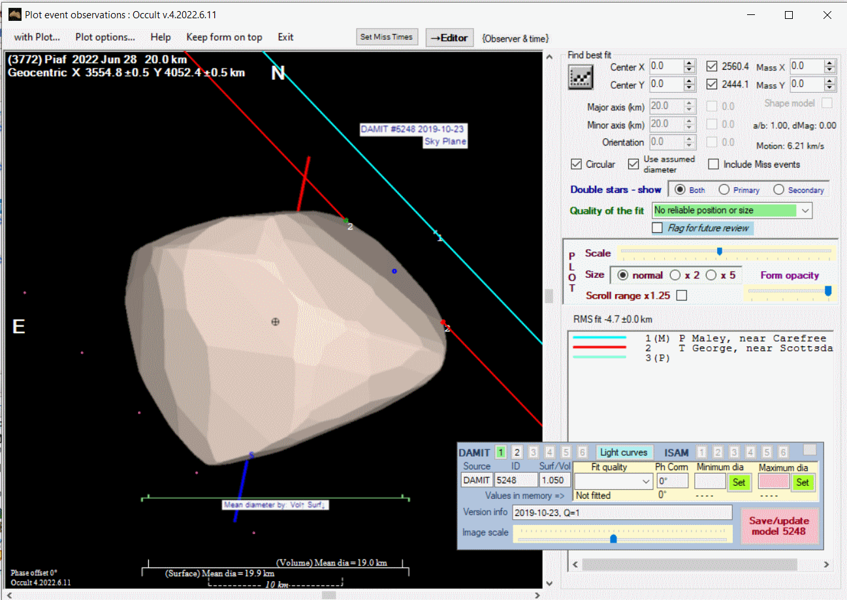Click the Version info text field
The width and height of the screenshot is (847, 600).
point(622,513)
